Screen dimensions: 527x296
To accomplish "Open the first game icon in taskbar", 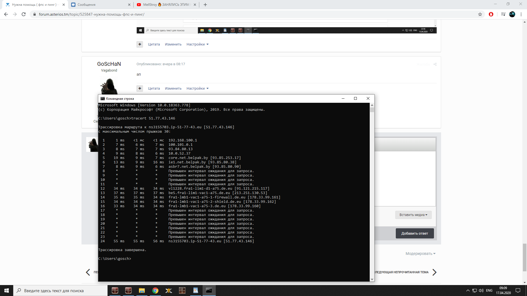I will coord(115,291).
